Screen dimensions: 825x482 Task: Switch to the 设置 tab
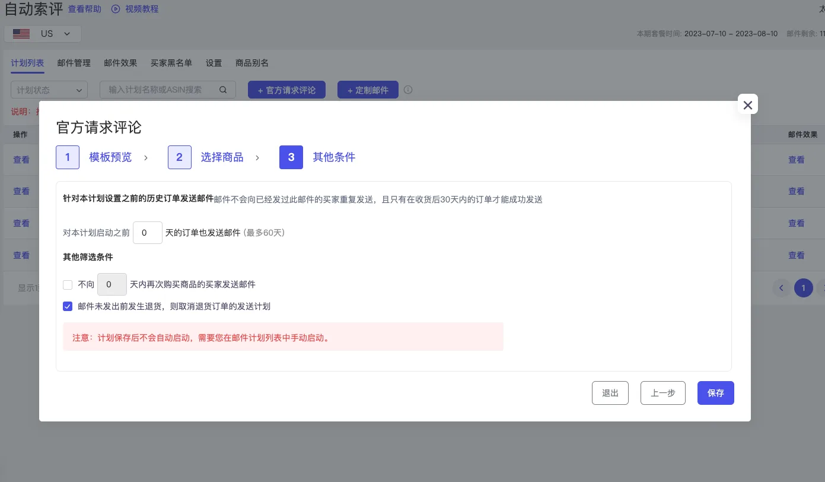click(x=214, y=63)
